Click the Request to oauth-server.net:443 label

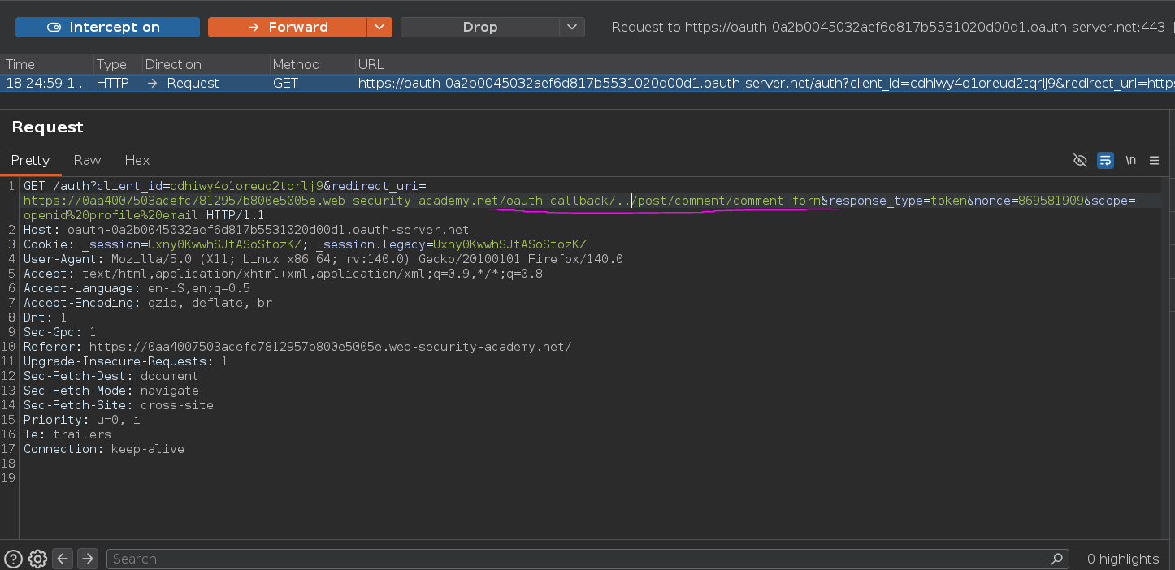(887, 27)
